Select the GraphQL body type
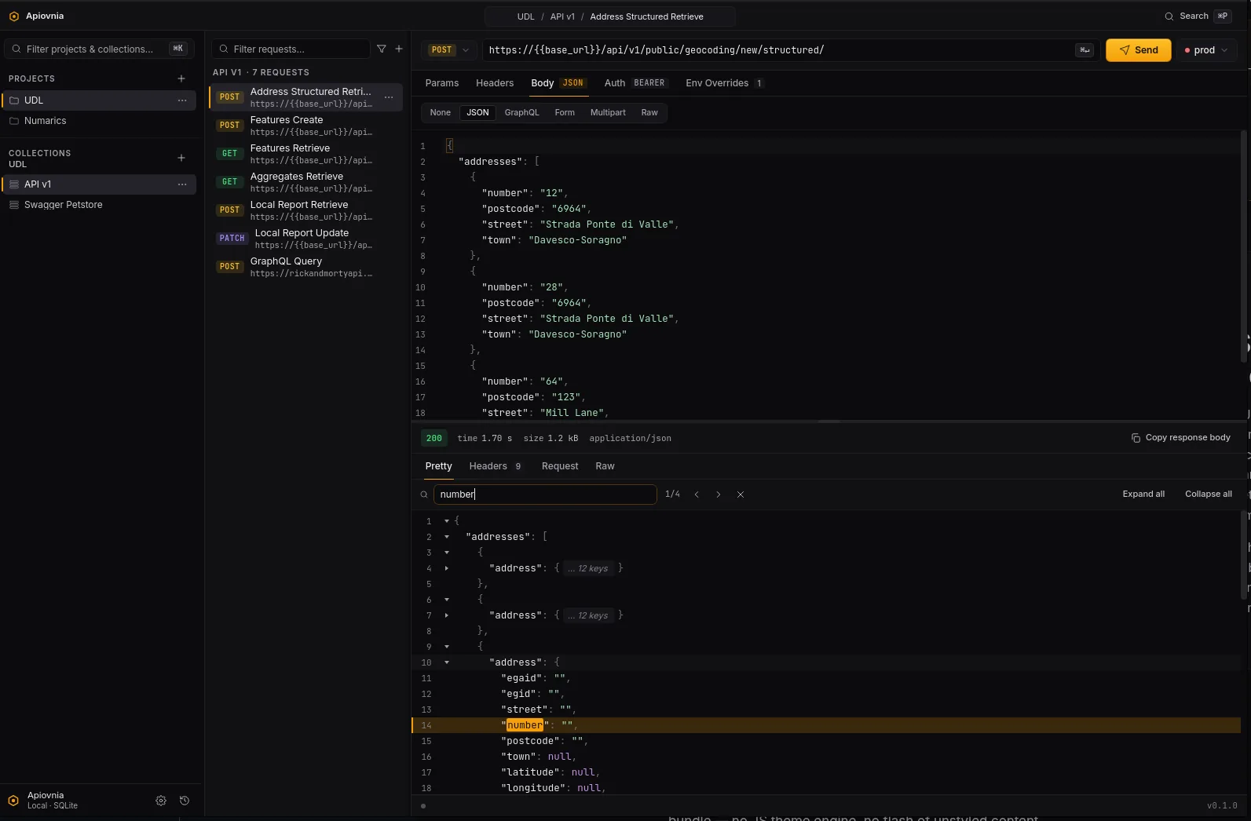 click(x=522, y=113)
